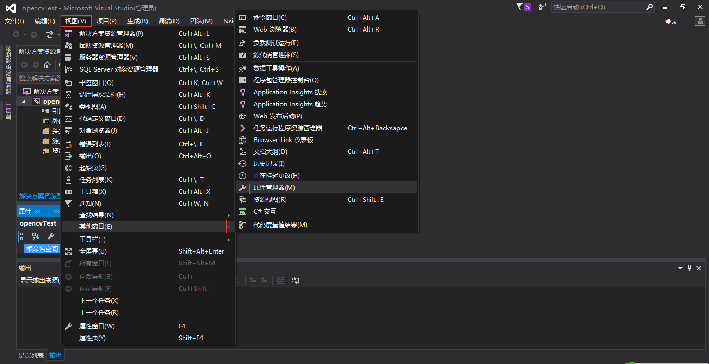This screenshot has height=364, width=709.
Task: Click the feedback icon beside the notifications flag
Action: point(541,7)
